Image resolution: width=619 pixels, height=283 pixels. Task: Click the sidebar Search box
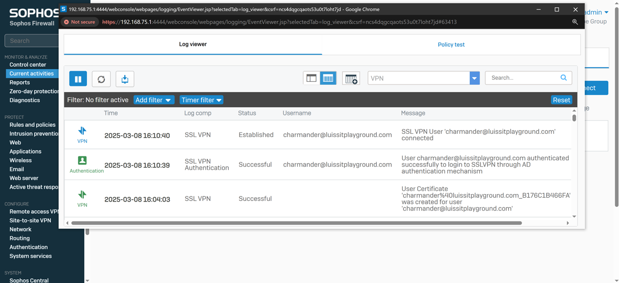click(x=32, y=41)
